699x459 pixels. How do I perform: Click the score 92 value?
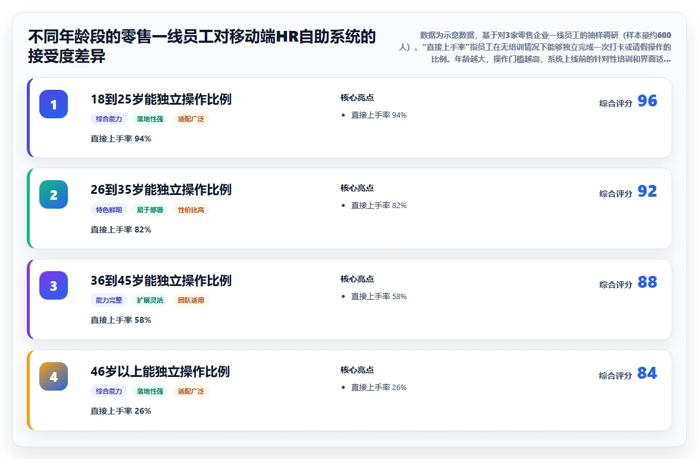tap(647, 191)
